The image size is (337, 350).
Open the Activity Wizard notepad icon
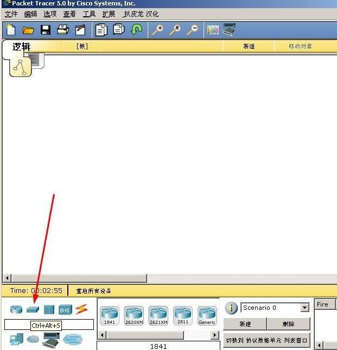tap(80, 30)
